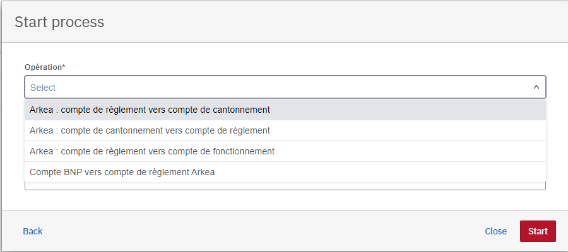Screen dimensions: 568x252
Task: Pick 'Arkea : compte de règlement vers compte de fonctionnement'
Action: [x=152, y=151]
